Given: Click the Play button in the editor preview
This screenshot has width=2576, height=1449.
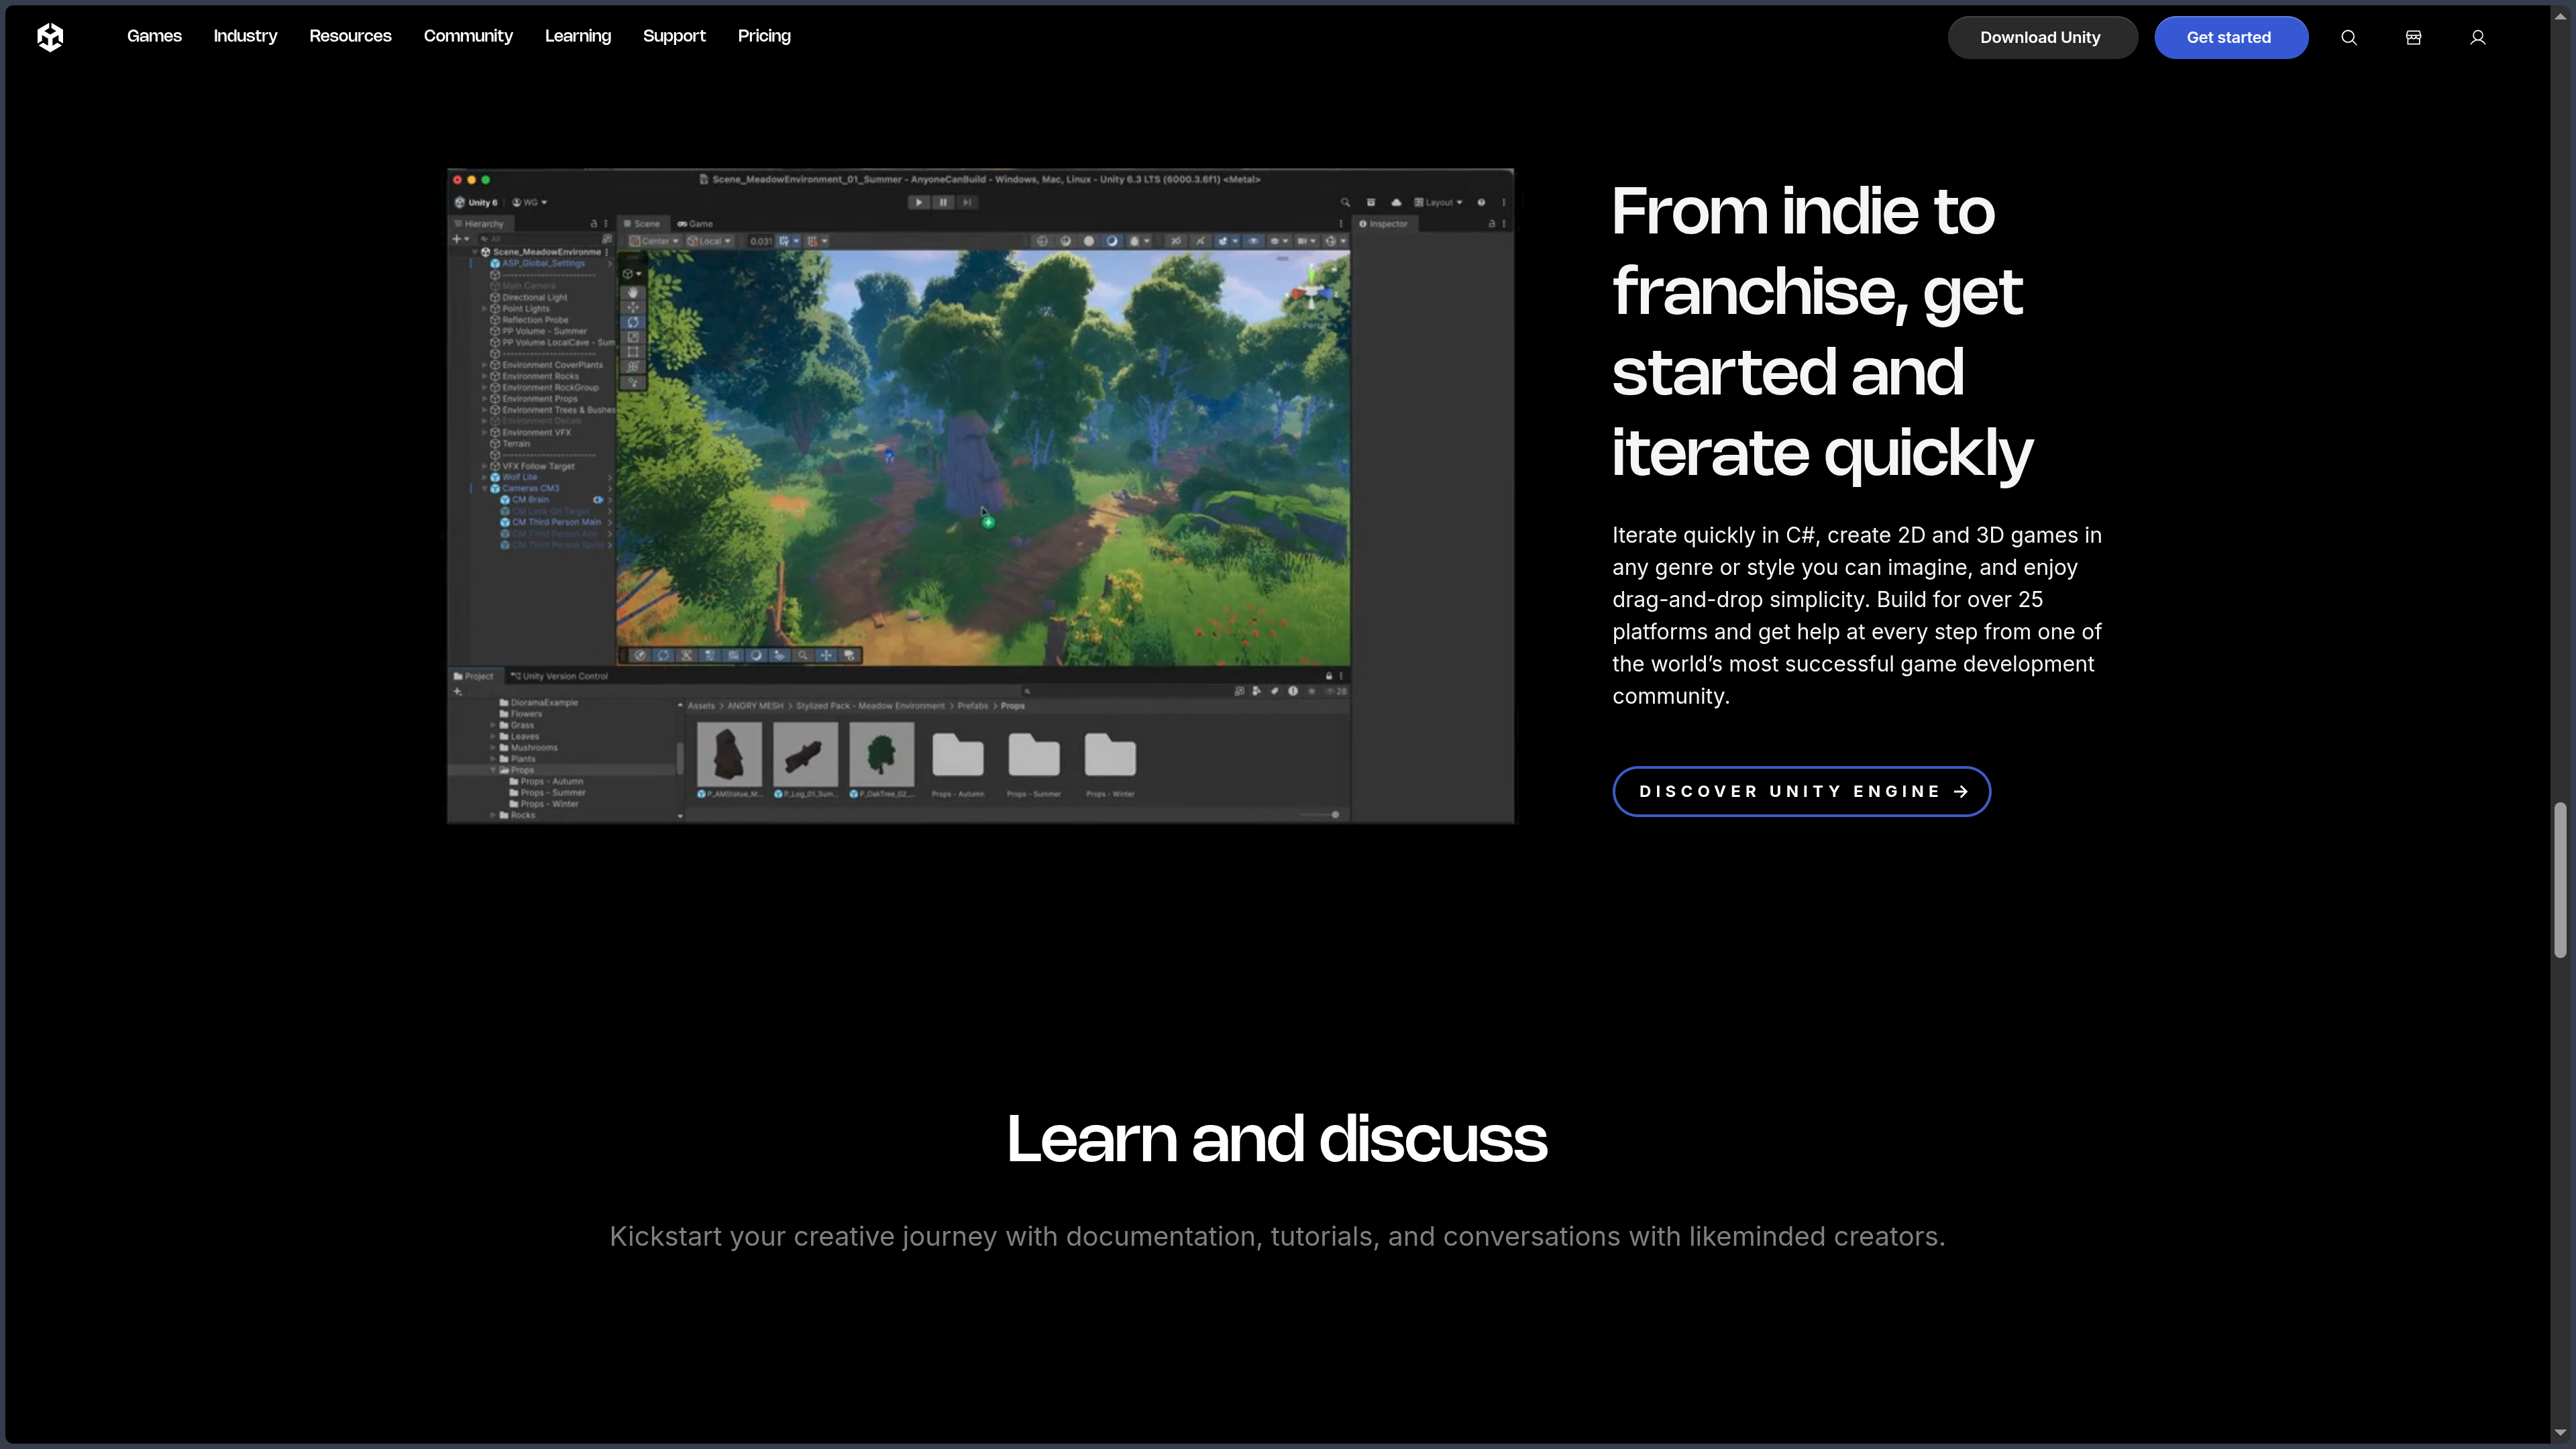Looking at the screenshot, I should (x=918, y=202).
